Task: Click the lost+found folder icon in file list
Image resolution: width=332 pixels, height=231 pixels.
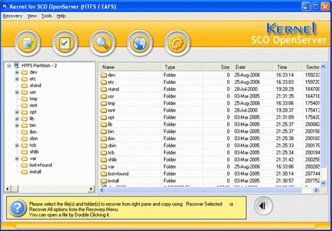Action: (x=104, y=174)
